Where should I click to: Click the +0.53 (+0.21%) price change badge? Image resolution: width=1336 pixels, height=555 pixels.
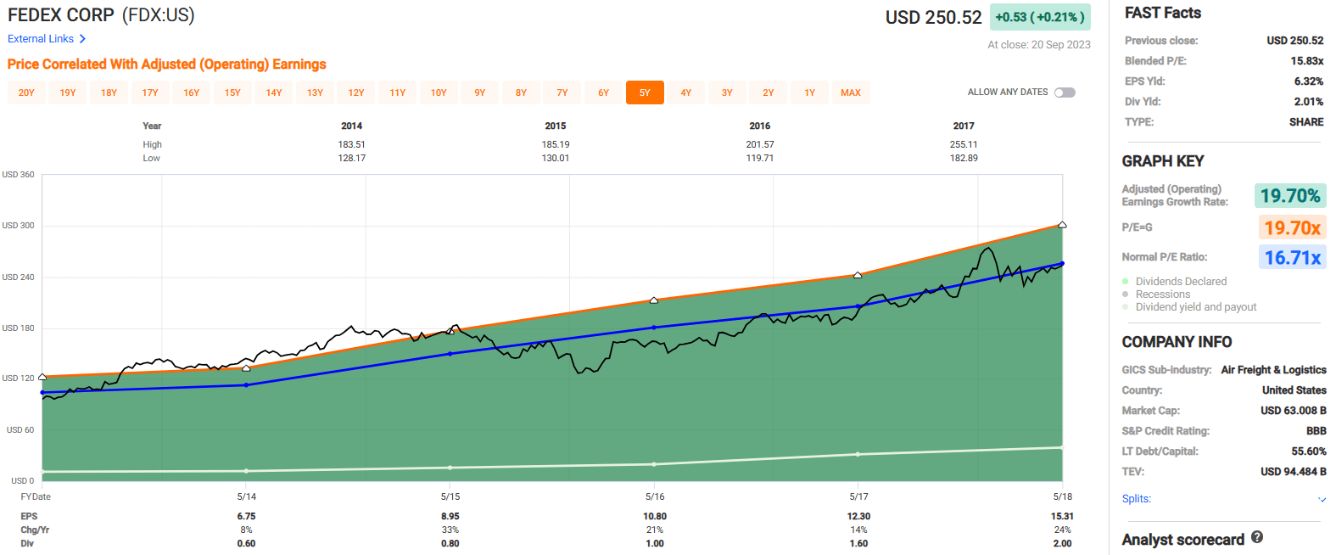tap(1040, 17)
